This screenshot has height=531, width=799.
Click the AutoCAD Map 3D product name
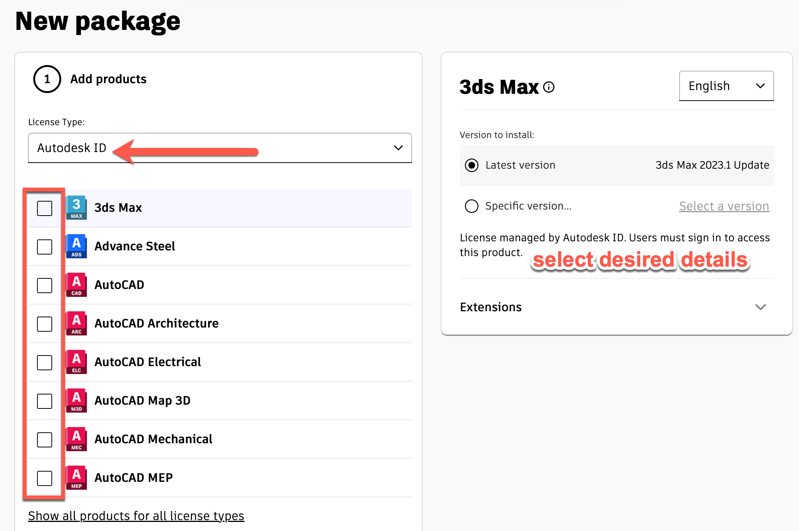[142, 401]
